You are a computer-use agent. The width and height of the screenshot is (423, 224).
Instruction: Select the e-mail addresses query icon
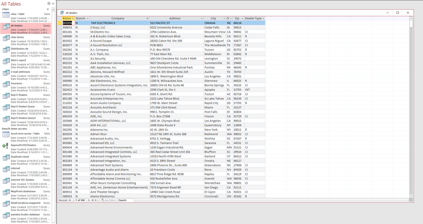click(x=6, y=73)
